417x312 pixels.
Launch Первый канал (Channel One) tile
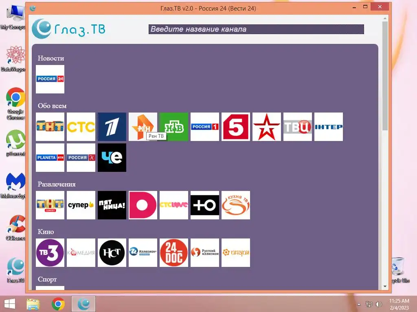pos(112,127)
